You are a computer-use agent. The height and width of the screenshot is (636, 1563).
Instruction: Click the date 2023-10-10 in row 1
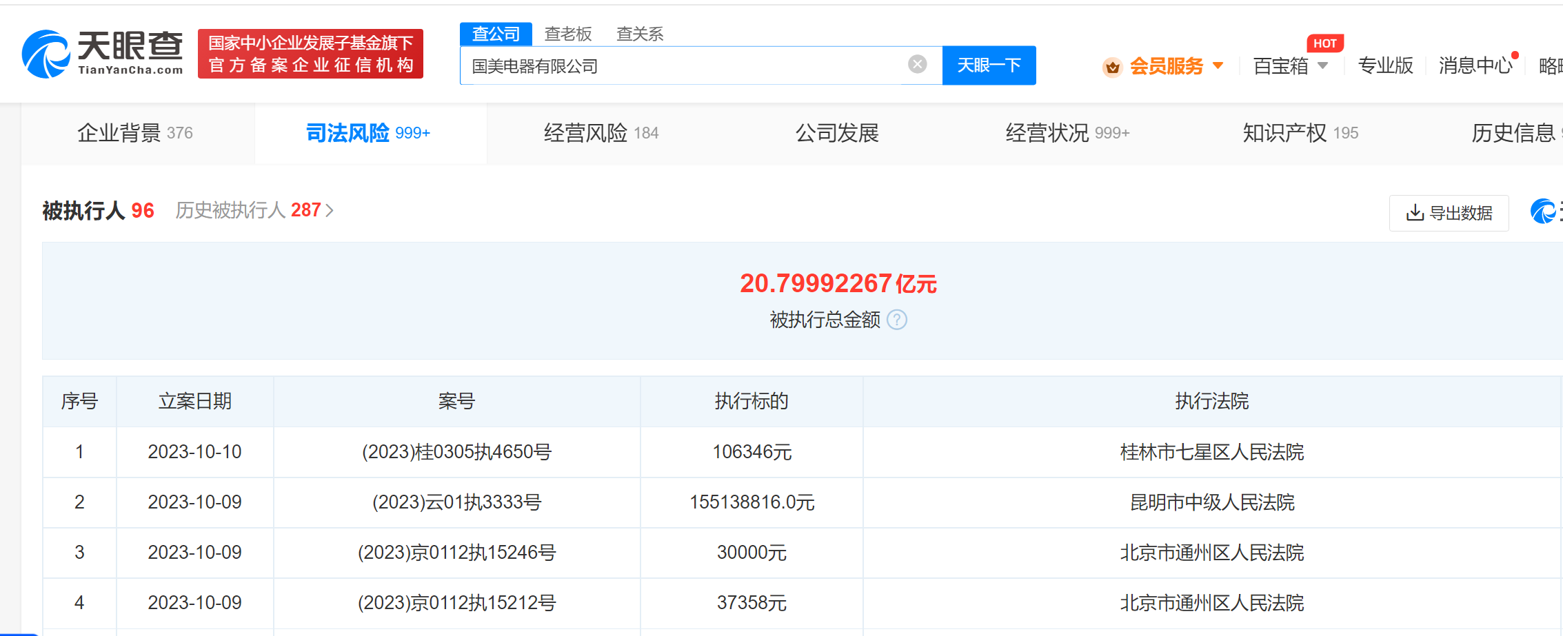(195, 452)
